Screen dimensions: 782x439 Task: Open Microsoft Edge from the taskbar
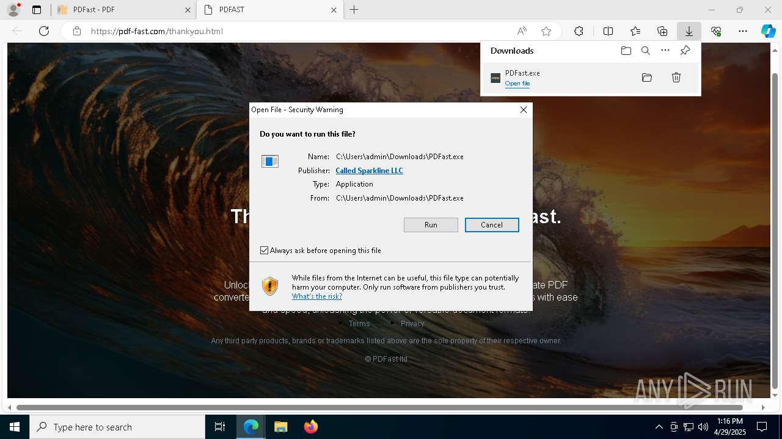251,427
